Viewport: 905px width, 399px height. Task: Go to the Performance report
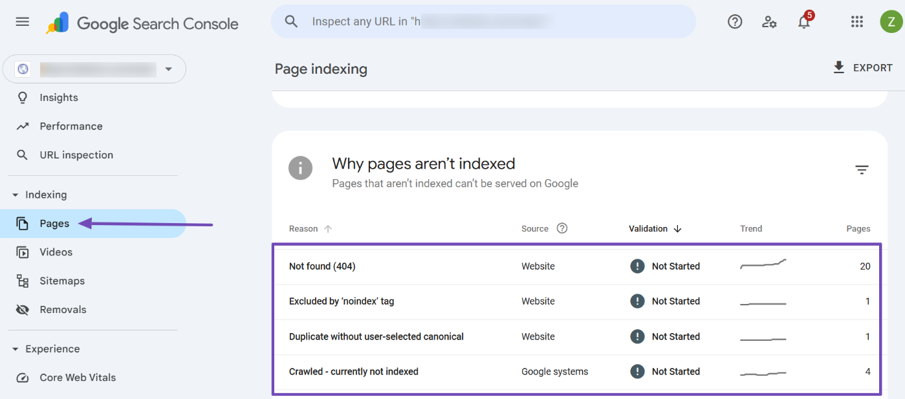coord(71,125)
